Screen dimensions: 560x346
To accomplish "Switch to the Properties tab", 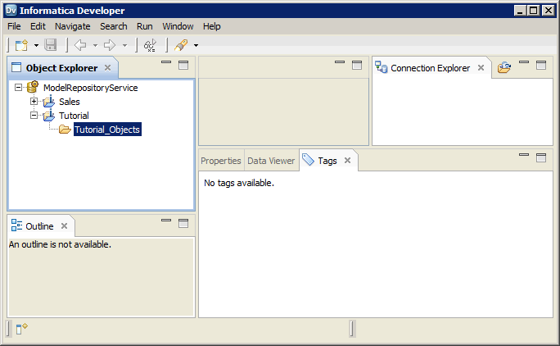I will pos(221,161).
